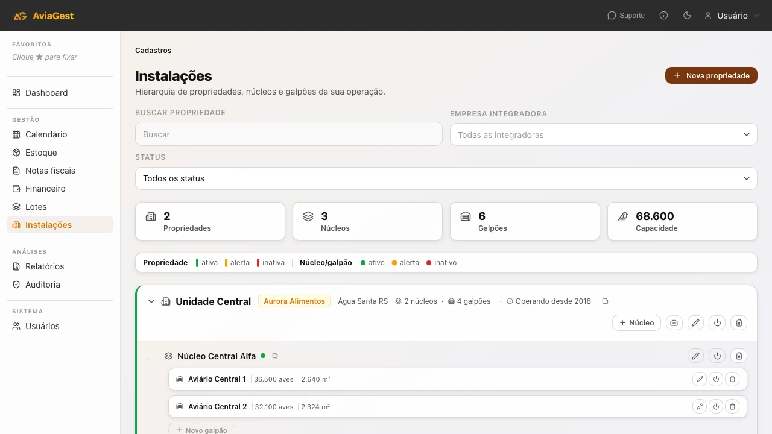Open Dashboard in sidebar
The width and height of the screenshot is (772, 434).
pos(60,93)
